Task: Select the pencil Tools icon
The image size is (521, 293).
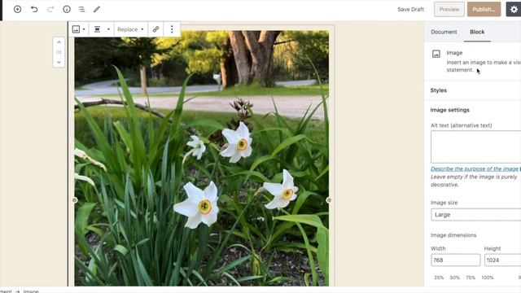Action: point(97,9)
